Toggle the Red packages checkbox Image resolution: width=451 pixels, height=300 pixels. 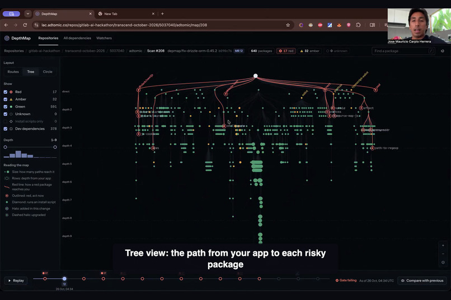[6, 92]
